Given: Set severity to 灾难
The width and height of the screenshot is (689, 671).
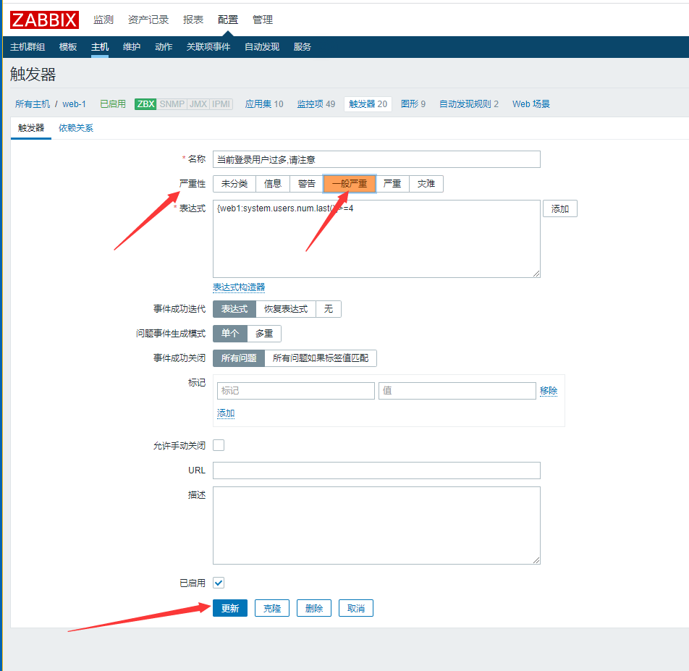Looking at the screenshot, I should tap(426, 184).
